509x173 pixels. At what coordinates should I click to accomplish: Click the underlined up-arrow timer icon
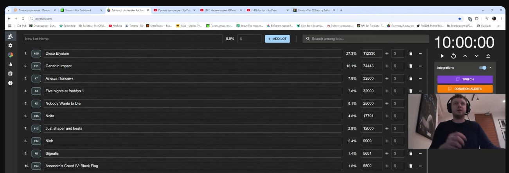click(488, 56)
